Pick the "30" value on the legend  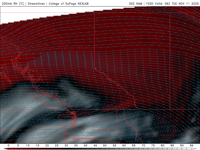[x=66, y=145]
